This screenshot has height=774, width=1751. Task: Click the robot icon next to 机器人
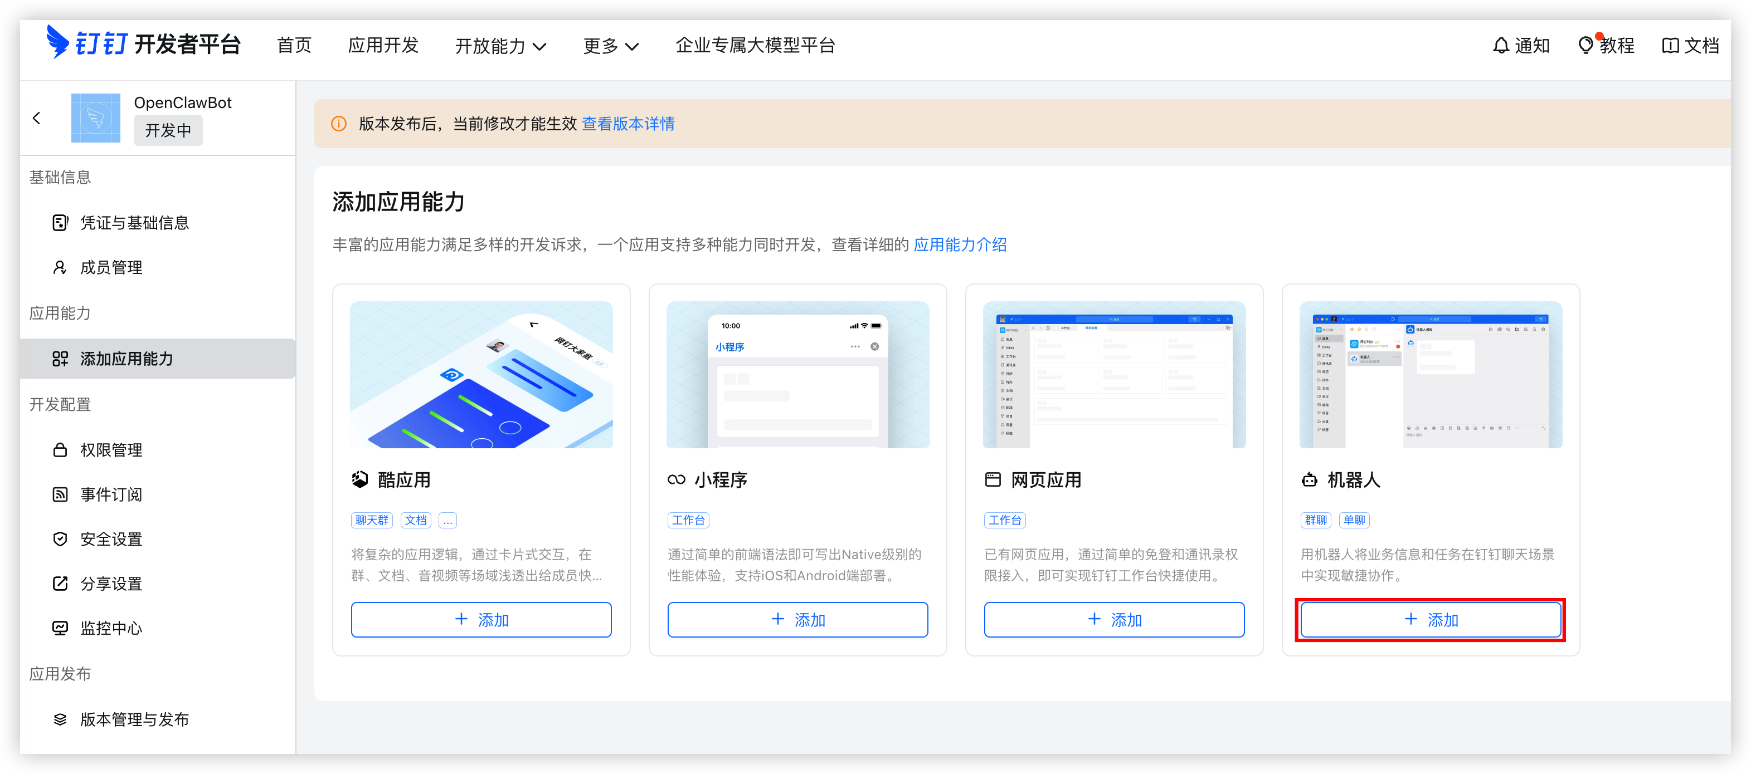coord(1309,480)
